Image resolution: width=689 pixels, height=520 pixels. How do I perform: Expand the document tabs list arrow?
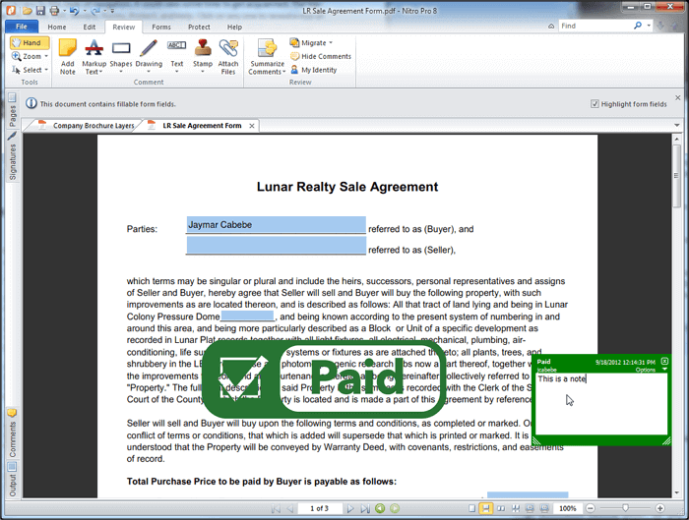pyautogui.click(x=677, y=126)
